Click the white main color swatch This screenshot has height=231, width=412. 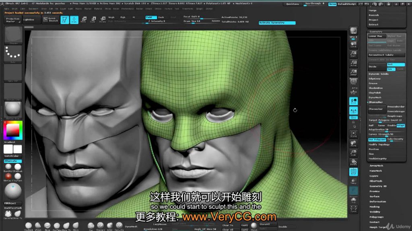coord(8,149)
